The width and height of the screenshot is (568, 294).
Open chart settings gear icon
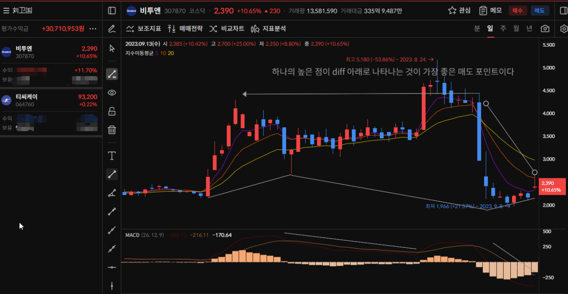point(564,29)
